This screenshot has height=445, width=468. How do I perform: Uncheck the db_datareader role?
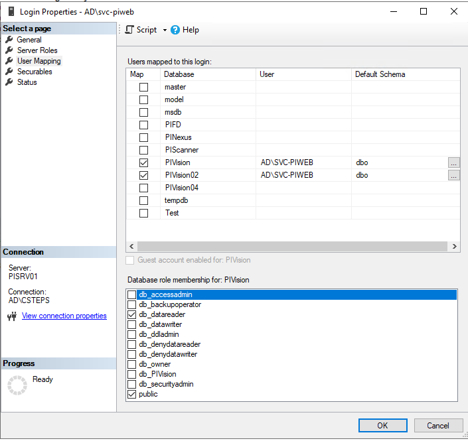tap(131, 314)
